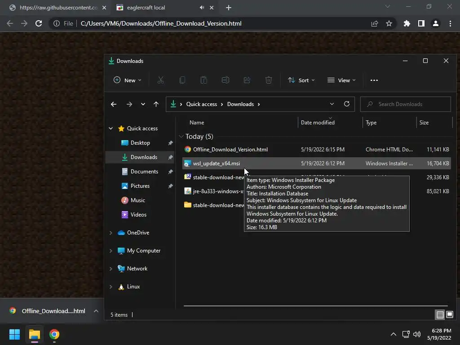Expand the Linux tree node

111,287
